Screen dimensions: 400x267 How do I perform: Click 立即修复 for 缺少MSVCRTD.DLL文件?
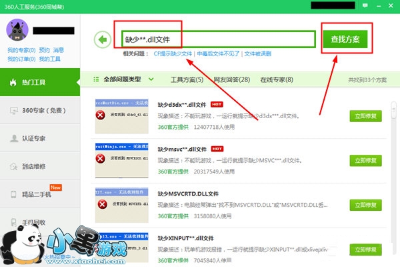pos(365,205)
